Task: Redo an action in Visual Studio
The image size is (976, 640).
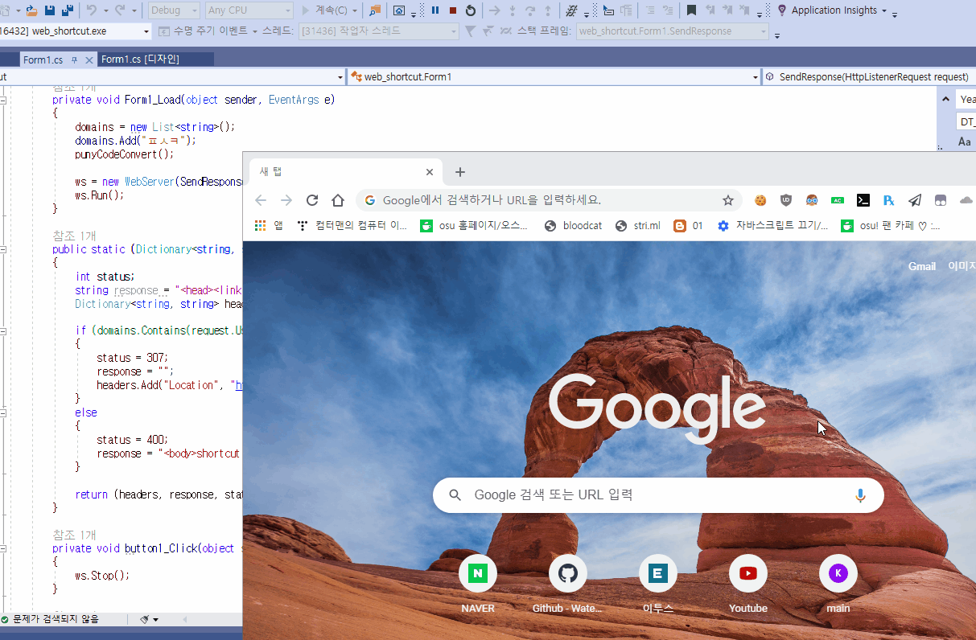Action: [121, 10]
